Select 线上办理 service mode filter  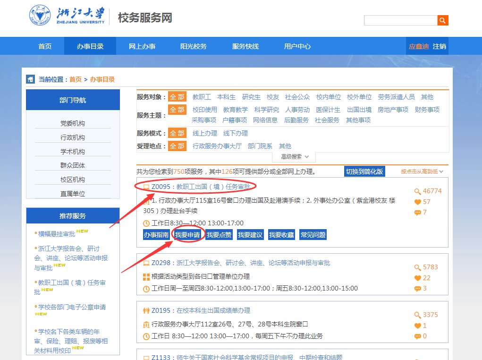205,133
